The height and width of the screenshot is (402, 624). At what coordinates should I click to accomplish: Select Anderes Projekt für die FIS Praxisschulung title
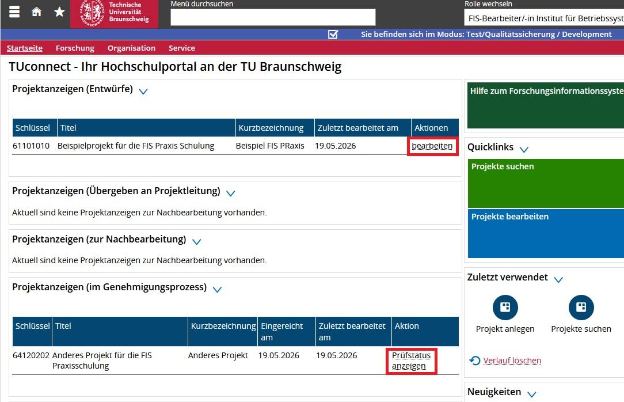(102, 361)
